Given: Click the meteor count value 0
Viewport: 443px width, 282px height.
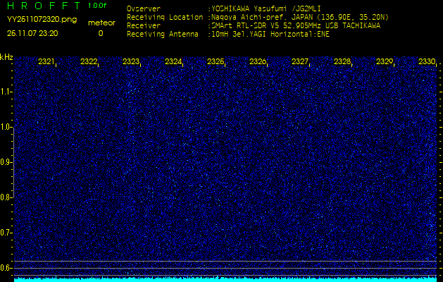Looking at the screenshot, I should 100,33.
